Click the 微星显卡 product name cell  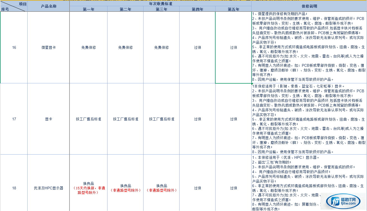click(x=48, y=47)
